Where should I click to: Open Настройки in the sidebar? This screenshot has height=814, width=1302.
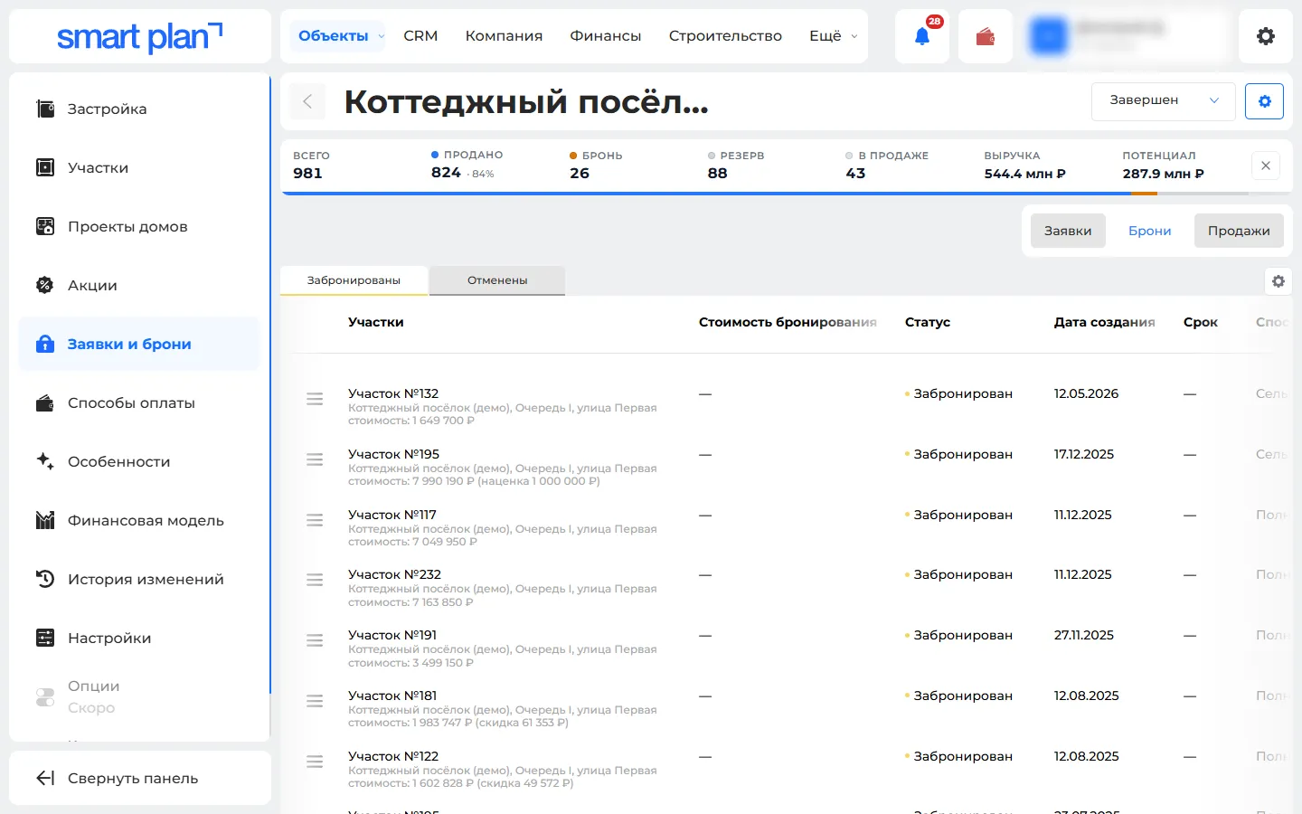click(139, 638)
